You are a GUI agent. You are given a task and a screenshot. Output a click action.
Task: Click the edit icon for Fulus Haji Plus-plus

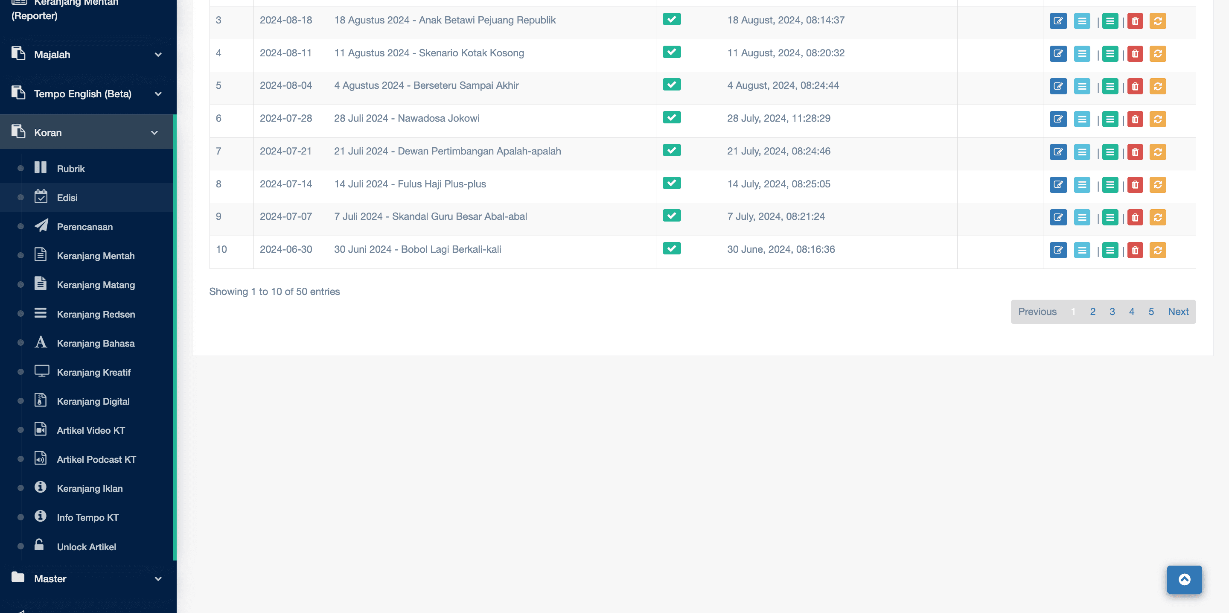coord(1058,185)
